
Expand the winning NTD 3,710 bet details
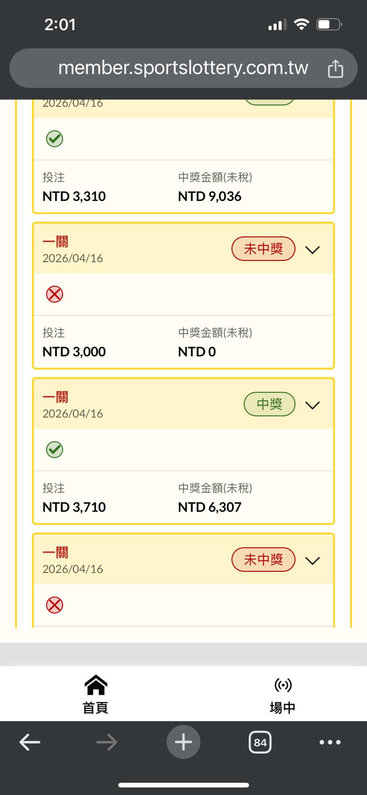312,405
